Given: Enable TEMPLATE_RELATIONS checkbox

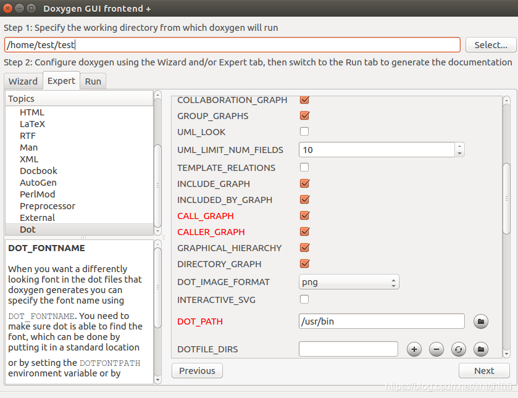Looking at the screenshot, I should click(x=304, y=167).
